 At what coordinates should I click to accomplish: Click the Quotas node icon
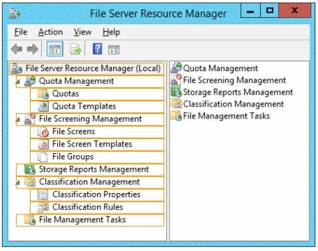[x=43, y=93]
